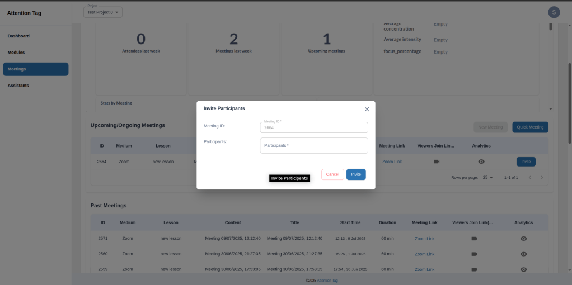The image size is (572, 285).
Task: Click the Upcoming/Ongoing Meetings heading
Action: point(128,125)
